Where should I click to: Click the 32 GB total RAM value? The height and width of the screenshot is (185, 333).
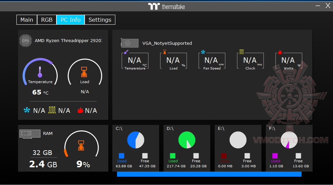click(x=42, y=153)
